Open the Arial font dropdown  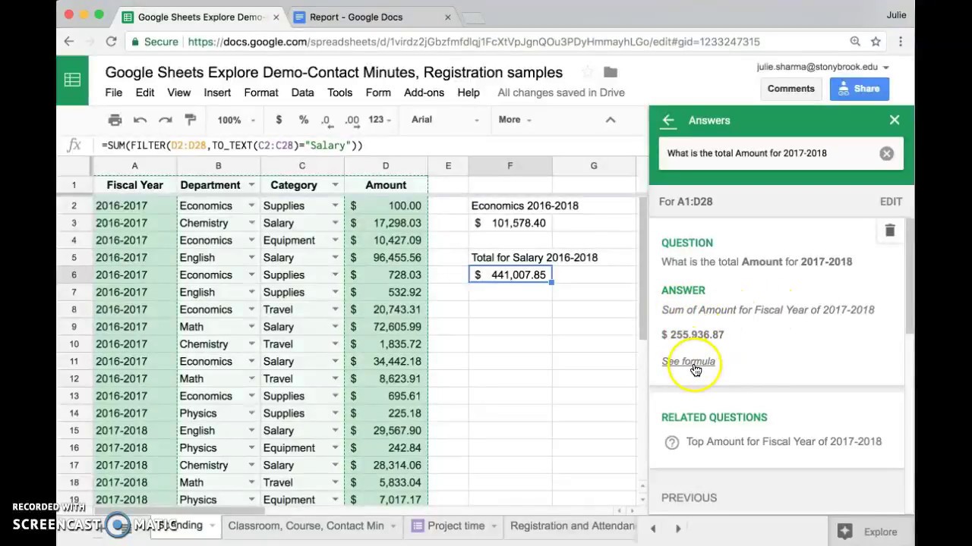tap(445, 120)
